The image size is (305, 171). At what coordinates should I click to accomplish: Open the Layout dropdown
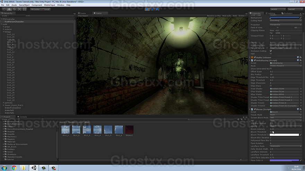pos(295,9)
